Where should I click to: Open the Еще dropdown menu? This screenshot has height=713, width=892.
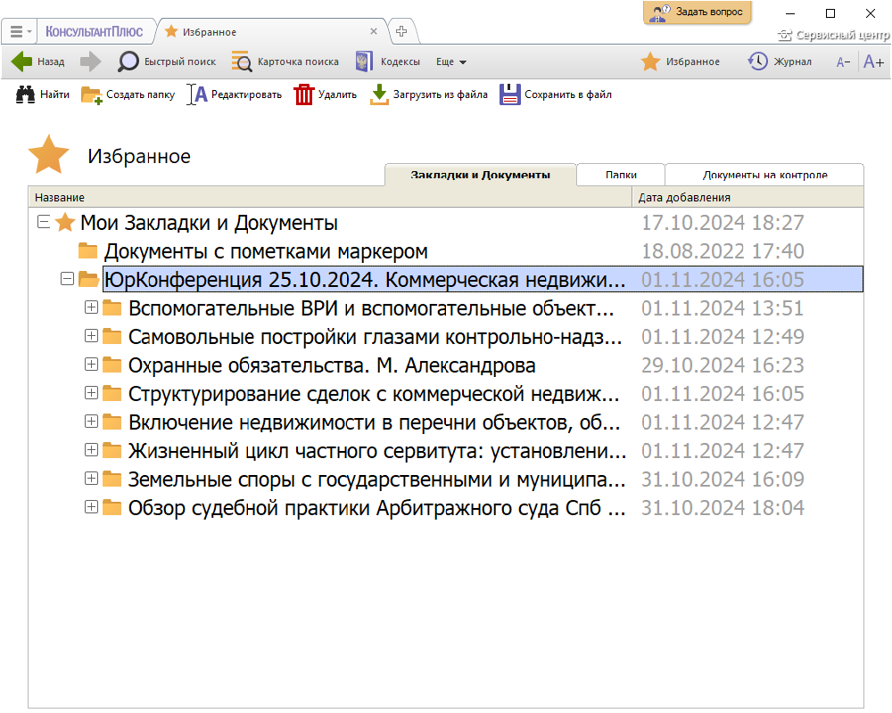451,62
